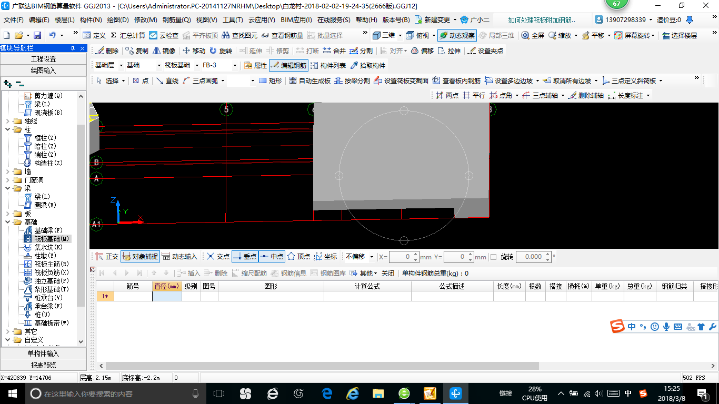This screenshot has width=719, height=404.
Task: Select the 移动 move tool
Action: [x=194, y=51]
